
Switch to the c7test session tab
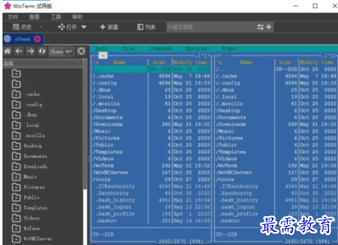(23, 39)
